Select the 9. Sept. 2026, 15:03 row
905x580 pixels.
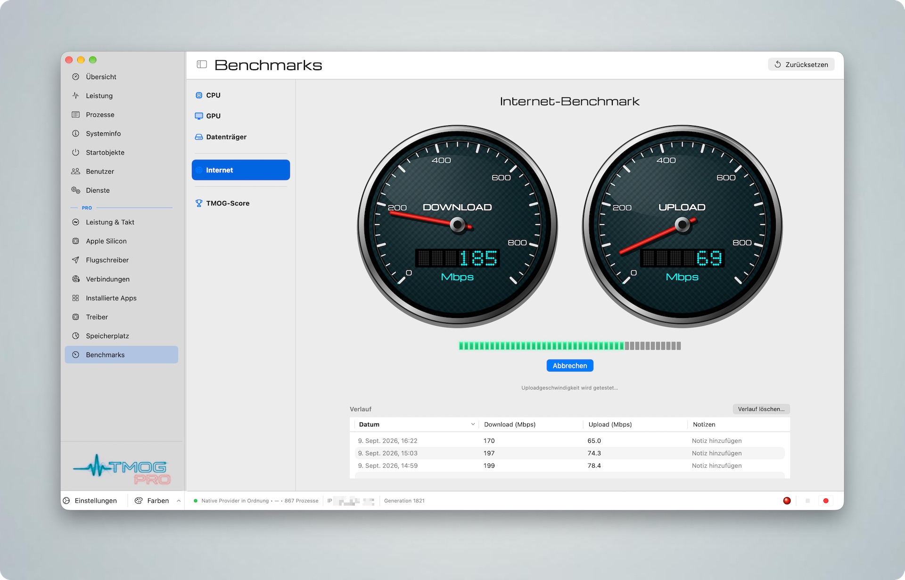tap(569, 453)
